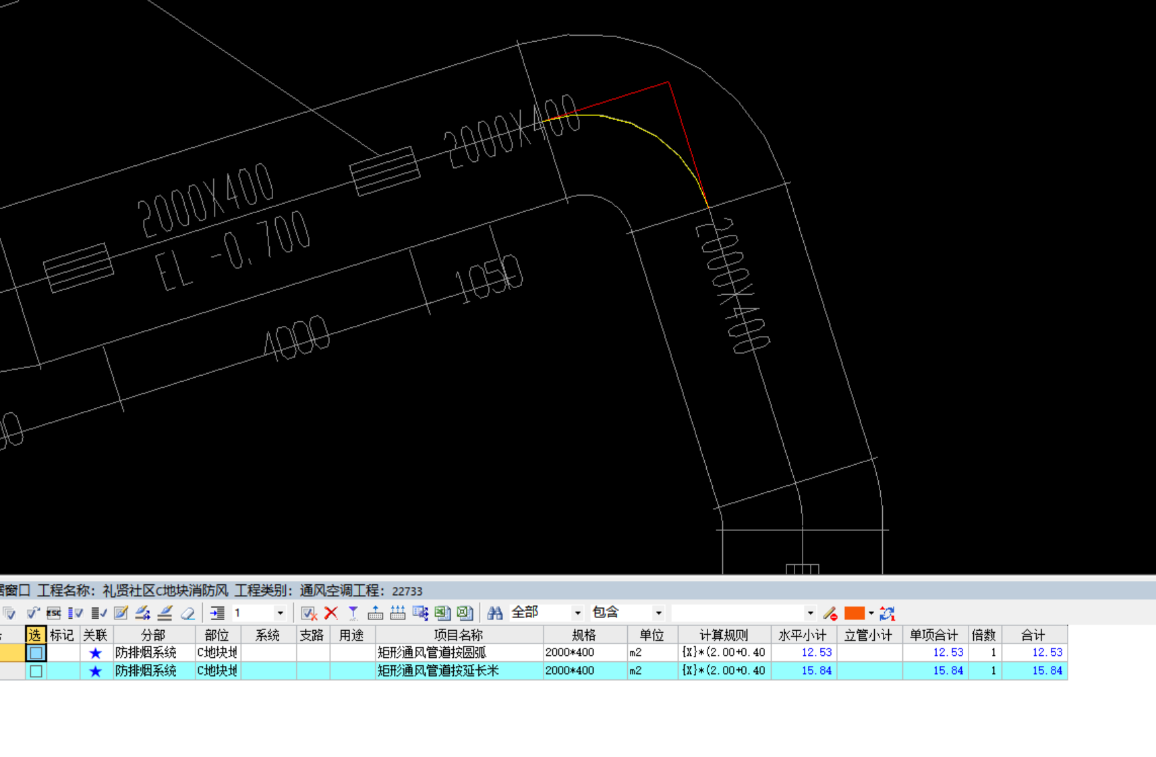Click calculation rule cell in 按延长米 row
1156x757 pixels.
click(724, 671)
